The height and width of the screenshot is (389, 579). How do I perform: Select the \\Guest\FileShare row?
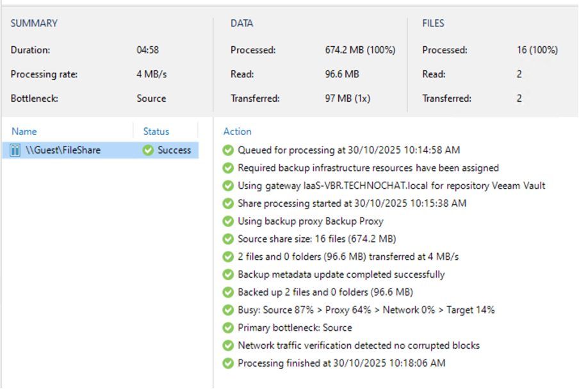63,150
